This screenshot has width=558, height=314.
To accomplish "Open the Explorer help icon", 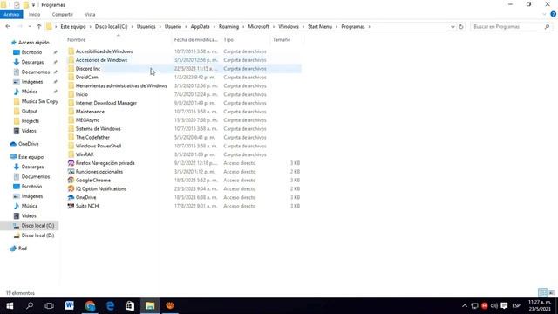I will [x=553, y=14].
